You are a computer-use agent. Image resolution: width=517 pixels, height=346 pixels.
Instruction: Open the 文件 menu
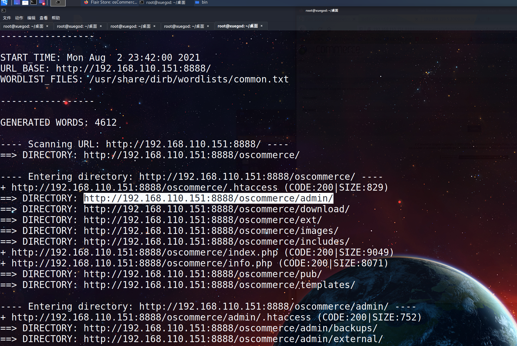[7, 18]
